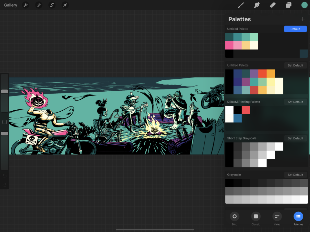Pick black swatch in default palette

(229, 54)
